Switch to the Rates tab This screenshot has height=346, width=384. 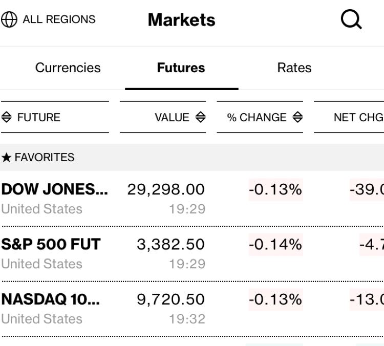pos(294,68)
